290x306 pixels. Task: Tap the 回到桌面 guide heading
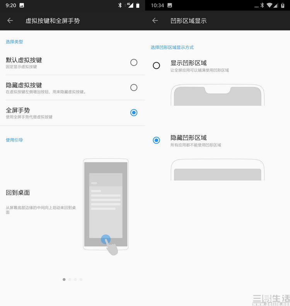click(18, 192)
